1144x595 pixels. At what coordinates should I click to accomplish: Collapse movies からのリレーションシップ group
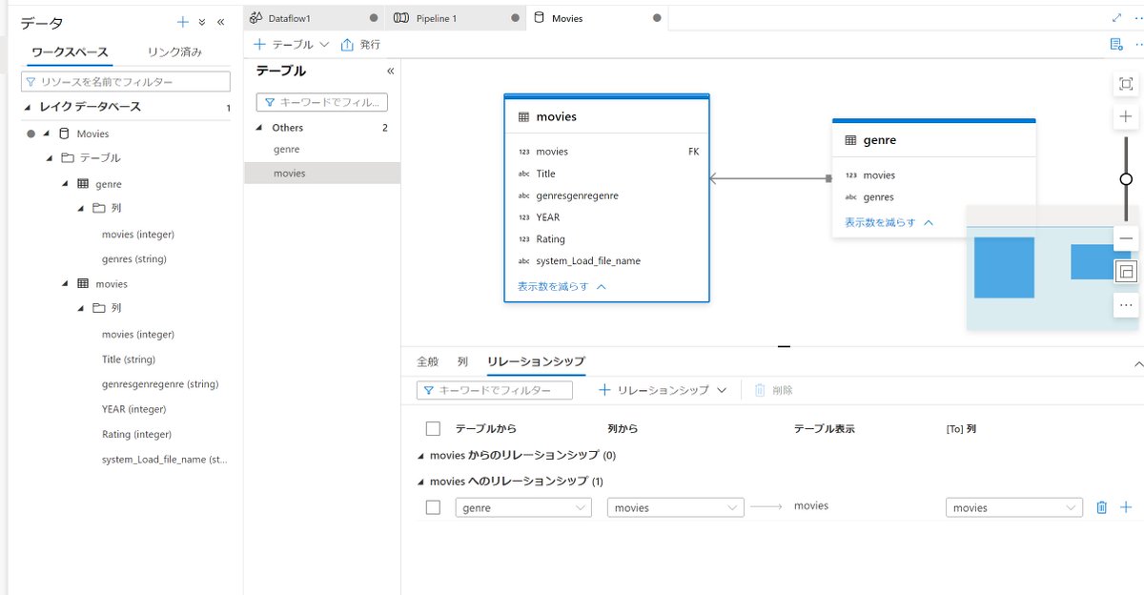(421, 456)
